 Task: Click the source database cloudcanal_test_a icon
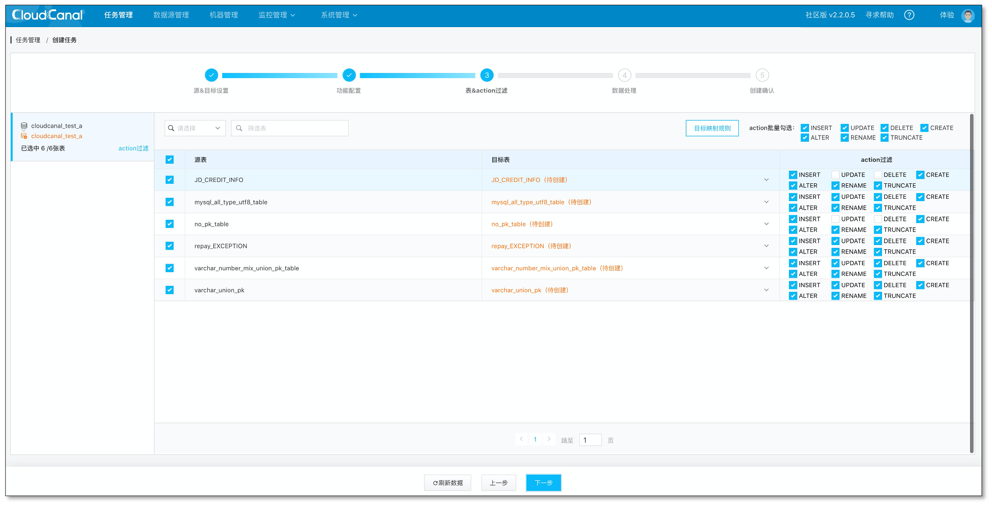point(24,126)
